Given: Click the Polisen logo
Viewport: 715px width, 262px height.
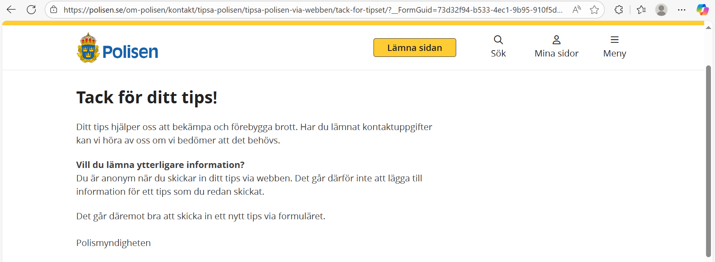Looking at the screenshot, I should pyautogui.click(x=117, y=48).
